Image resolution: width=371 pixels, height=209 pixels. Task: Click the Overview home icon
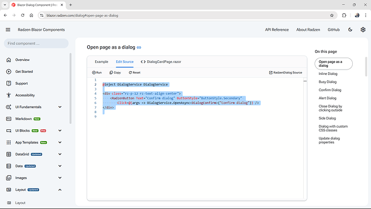pyautogui.click(x=9, y=60)
